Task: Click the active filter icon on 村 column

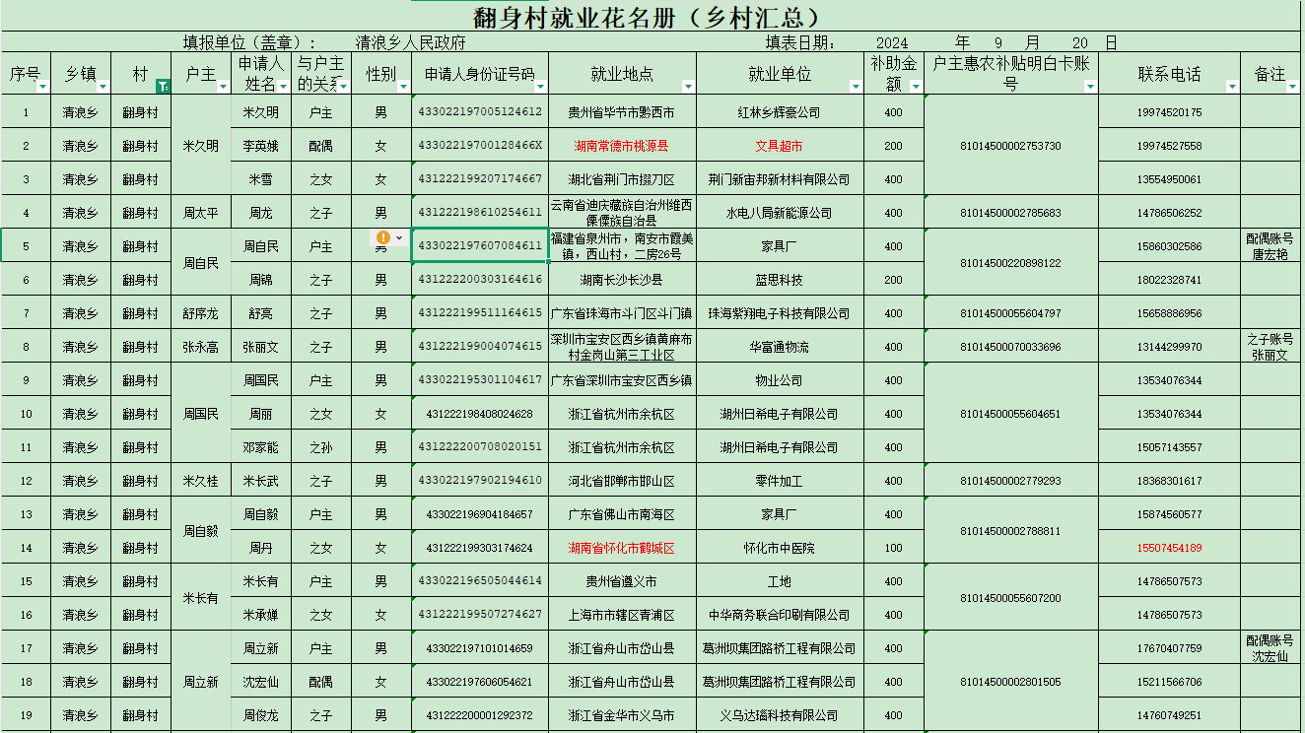Action: click(x=164, y=87)
